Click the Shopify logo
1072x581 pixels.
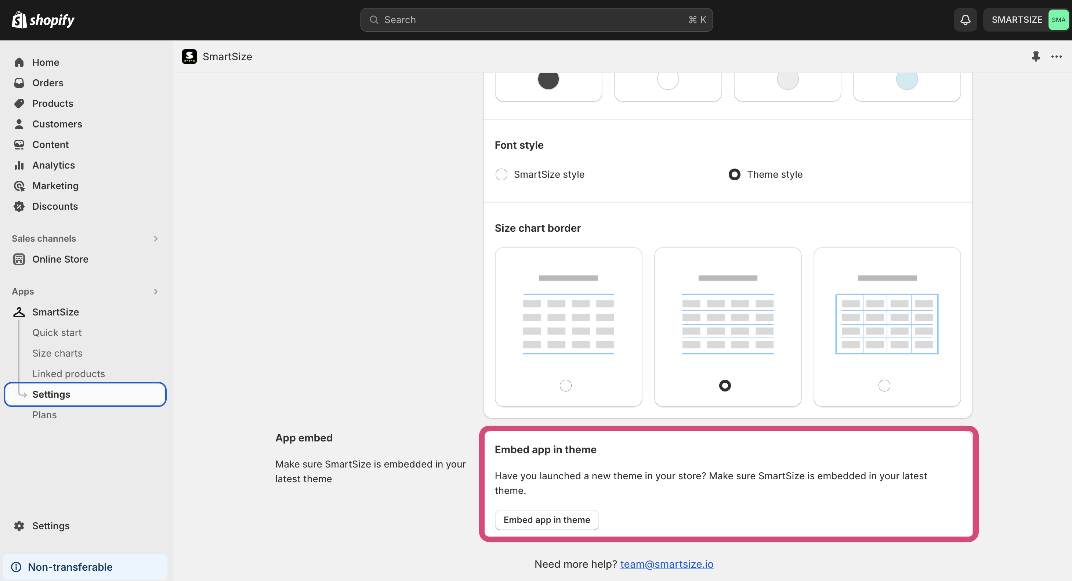[x=43, y=19]
